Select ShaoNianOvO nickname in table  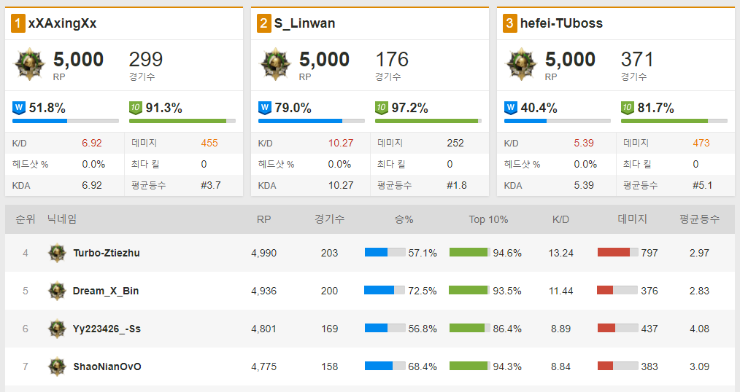click(107, 366)
